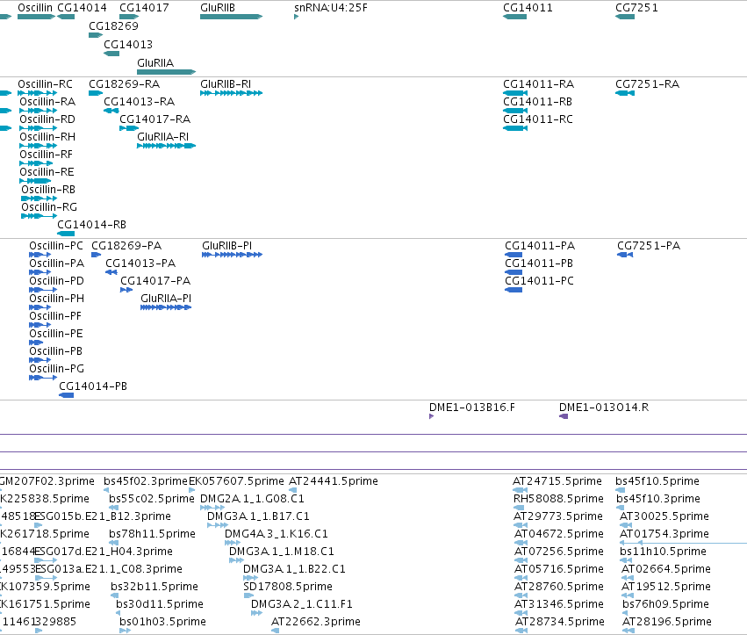Click the Oscillin gene label
The height and width of the screenshot is (635, 747).
pos(35,8)
